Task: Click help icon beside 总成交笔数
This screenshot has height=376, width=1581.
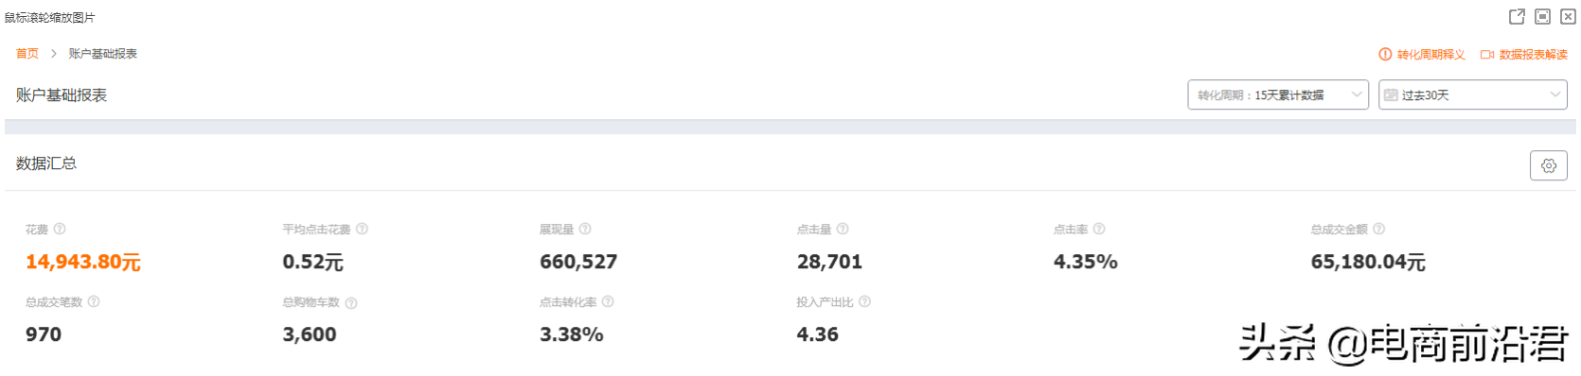Action: tap(94, 301)
